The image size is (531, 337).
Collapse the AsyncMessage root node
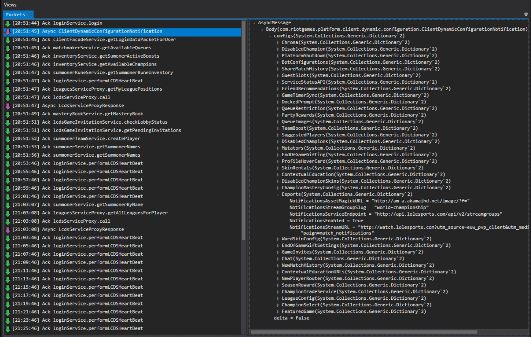click(x=254, y=23)
